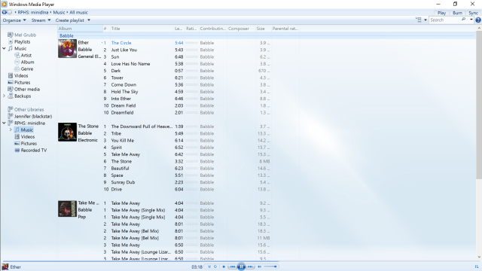
Task: Click Create playlist button
Action: pyautogui.click(x=70, y=20)
